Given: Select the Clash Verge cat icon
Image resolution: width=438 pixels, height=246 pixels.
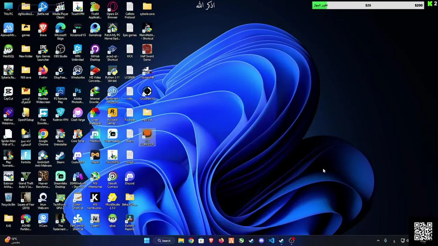Looking at the screenshot, I should click(x=78, y=115).
